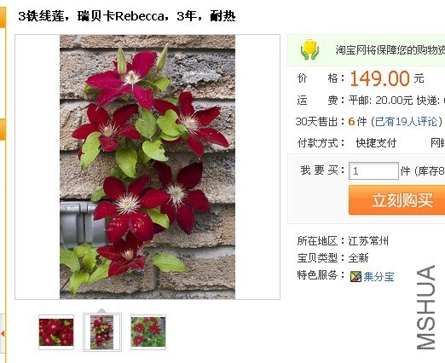Select the third green foliage thumbnail
Screen dimensions: 445x363
point(148,332)
